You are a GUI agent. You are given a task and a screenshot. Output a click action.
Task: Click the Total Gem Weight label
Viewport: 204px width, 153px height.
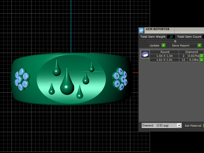coord(153,37)
